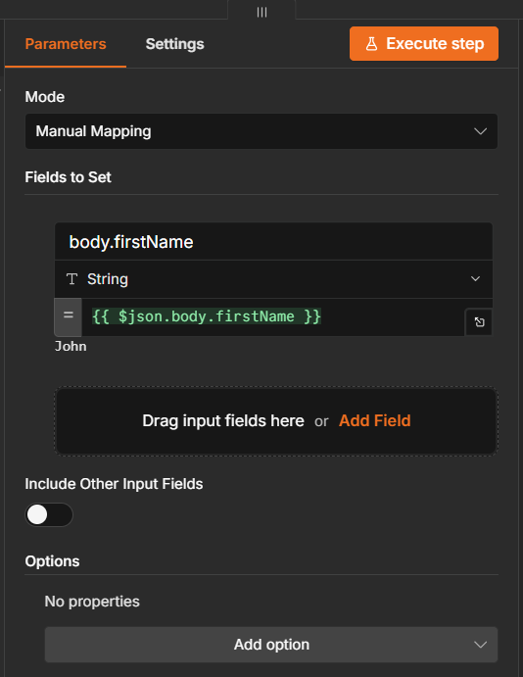Viewport: 523px width, 677px height.
Task: Enable Include Other Input Fields toggle
Action: (49, 514)
